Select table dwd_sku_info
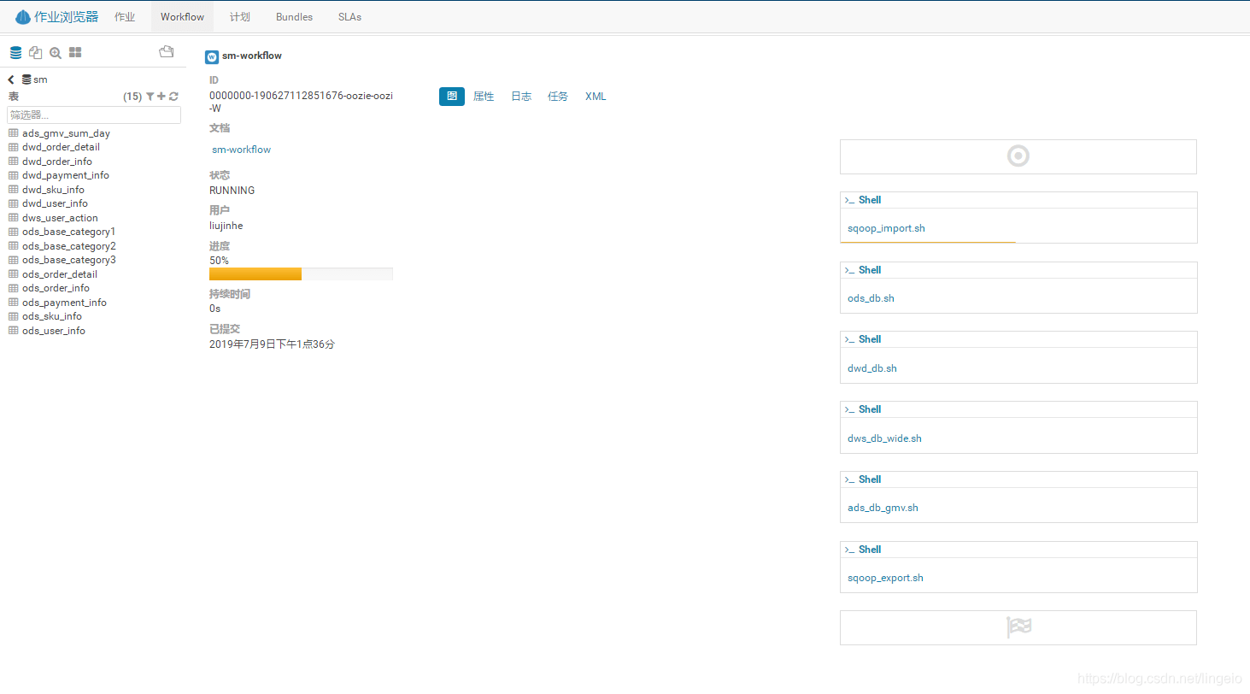This screenshot has width=1250, height=694. [x=53, y=190]
